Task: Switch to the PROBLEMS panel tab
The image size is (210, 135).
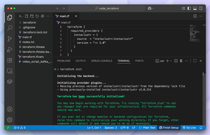Action: coord(64,61)
